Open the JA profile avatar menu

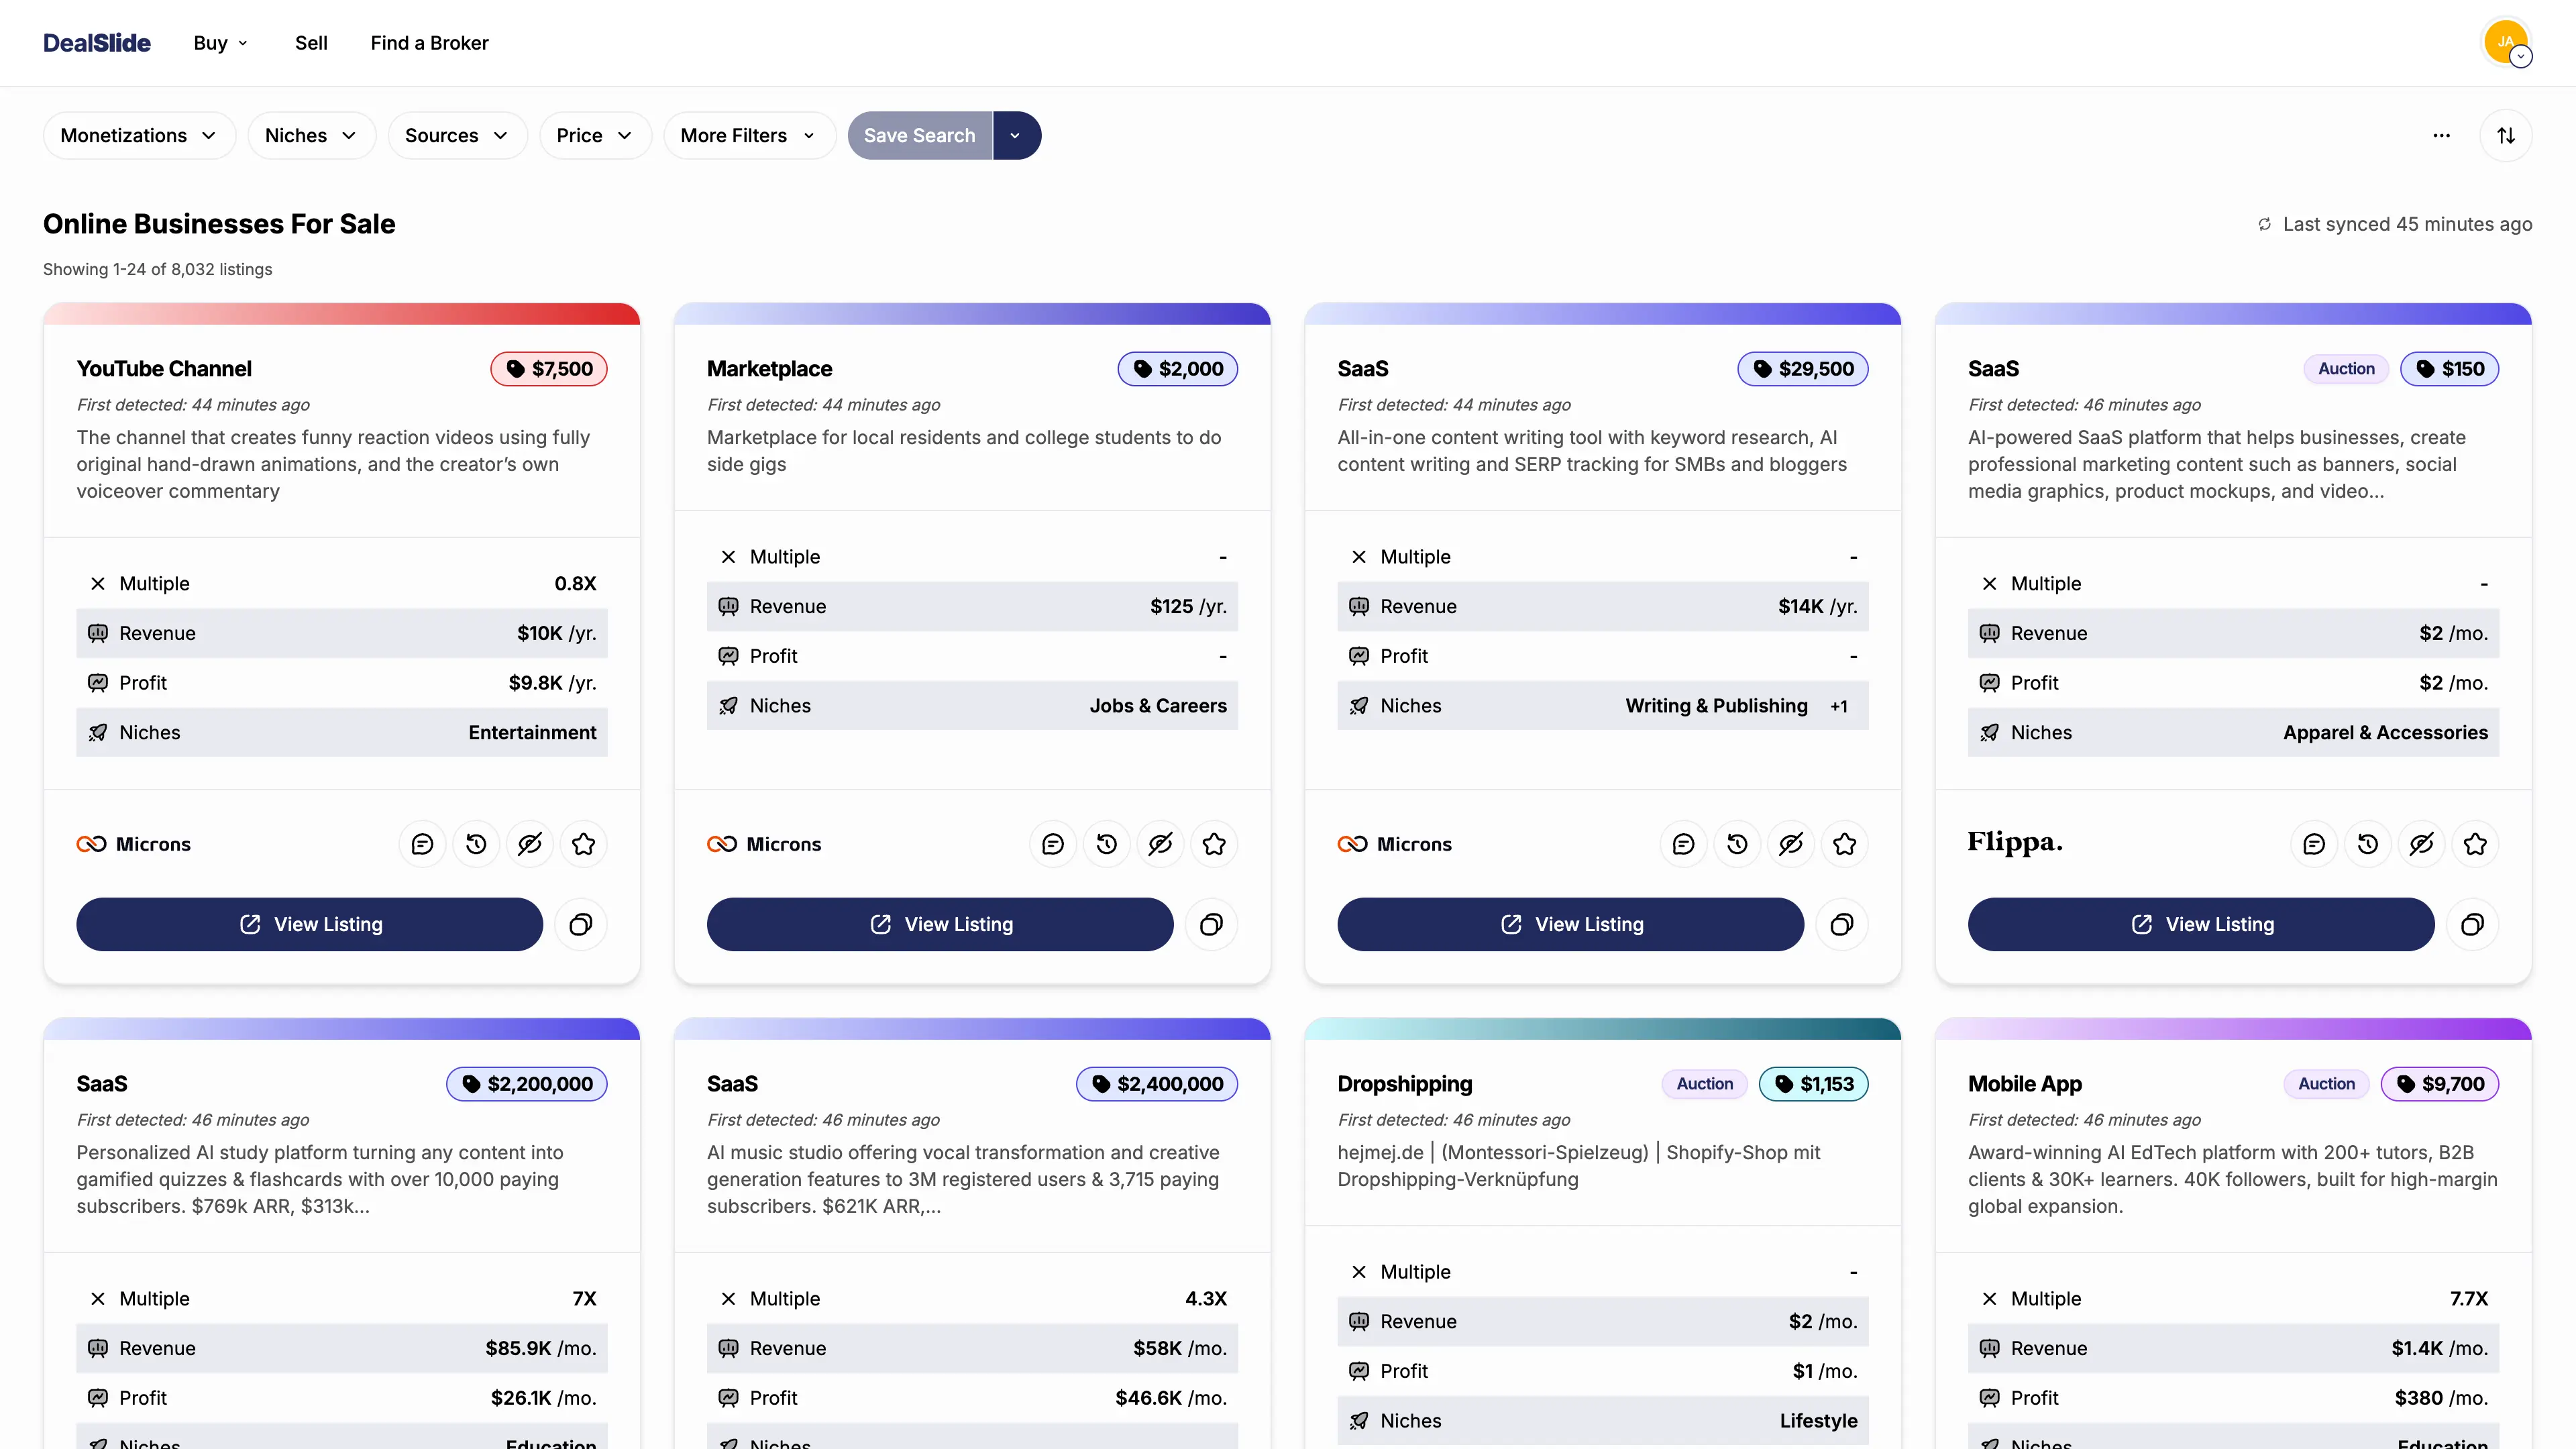tap(2507, 42)
